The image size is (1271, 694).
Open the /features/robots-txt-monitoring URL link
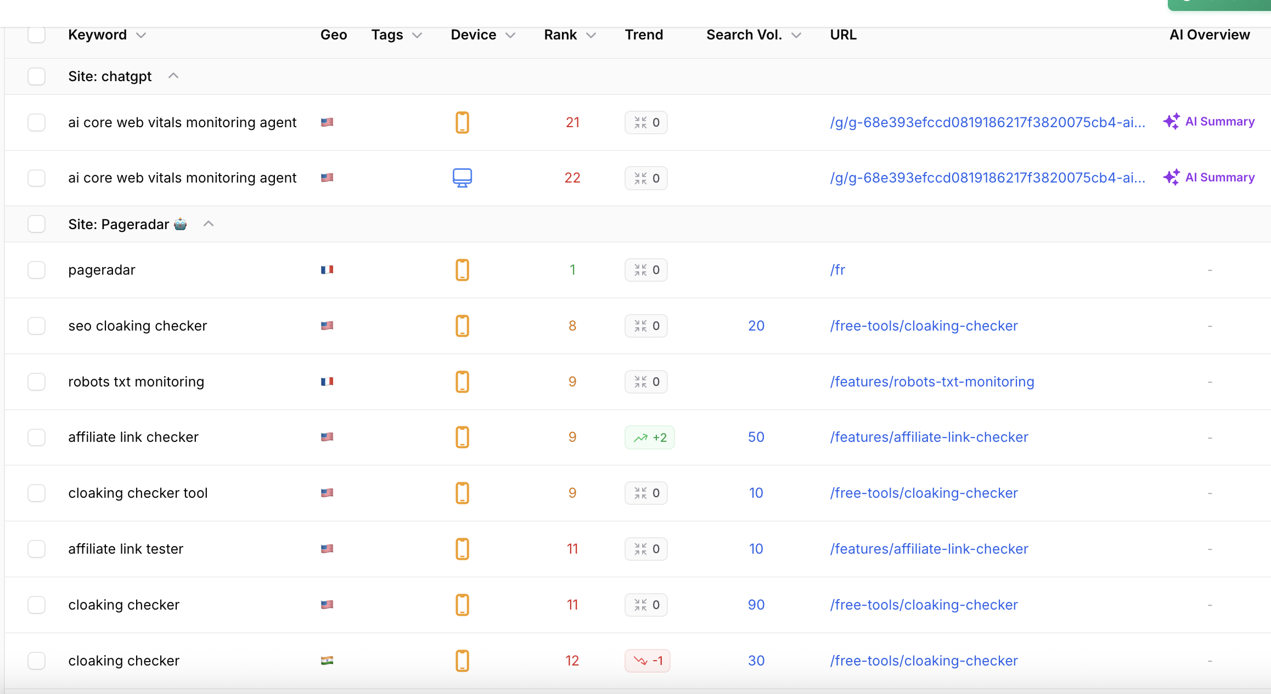click(x=932, y=382)
